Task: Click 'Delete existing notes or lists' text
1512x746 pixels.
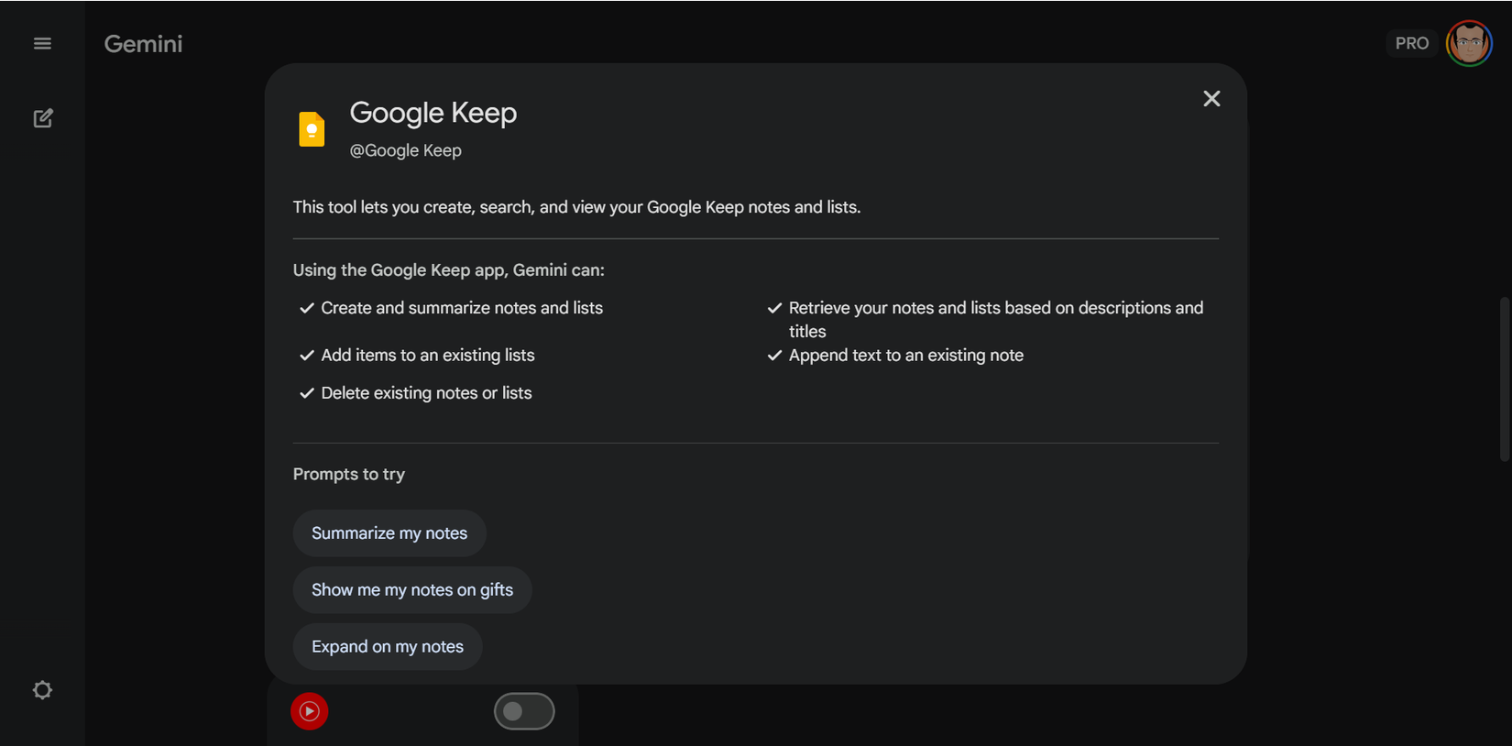Action: 426,393
